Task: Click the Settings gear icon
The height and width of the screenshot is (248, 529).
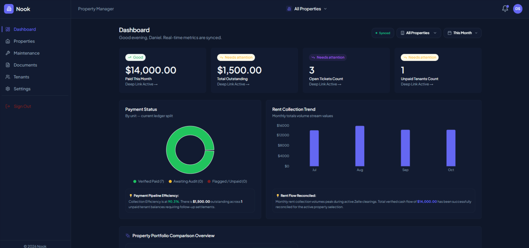Action: pyautogui.click(x=8, y=89)
